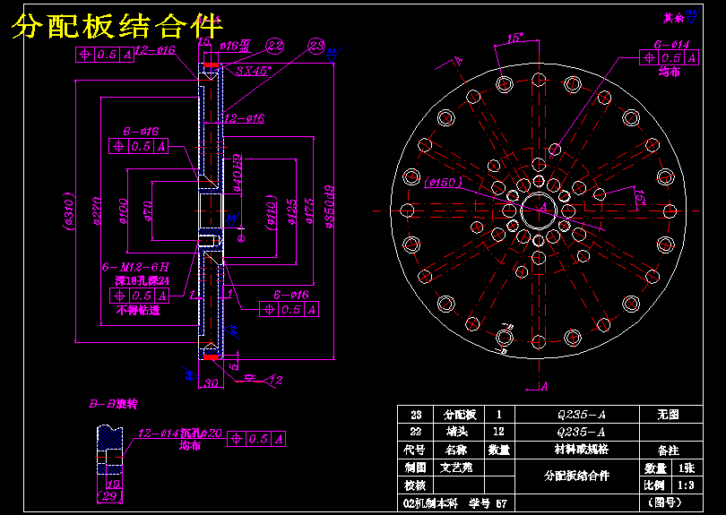Click the 材料或规格 header cell
Image resolution: width=726 pixels, height=515 pixels.
coord(577,450)
